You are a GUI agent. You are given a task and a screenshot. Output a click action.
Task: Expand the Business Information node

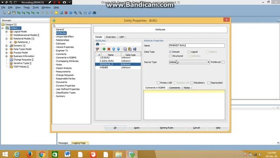point(7,56)
